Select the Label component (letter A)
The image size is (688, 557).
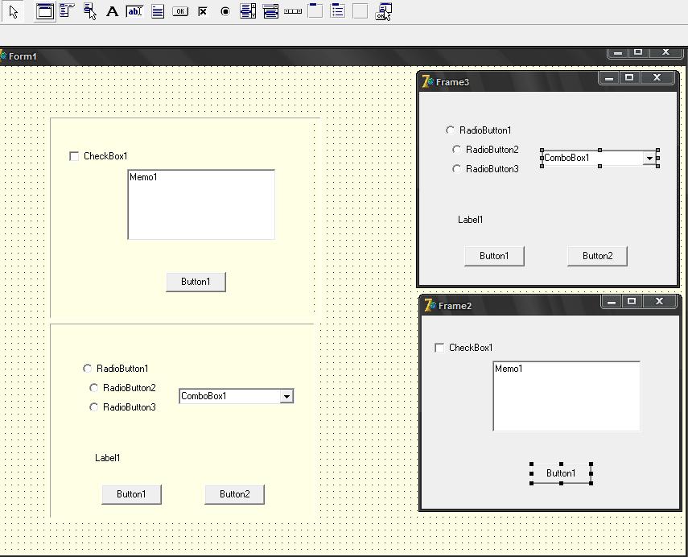(113, 11)
